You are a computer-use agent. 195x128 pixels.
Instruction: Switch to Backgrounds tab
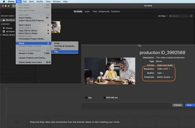point(104,11)
